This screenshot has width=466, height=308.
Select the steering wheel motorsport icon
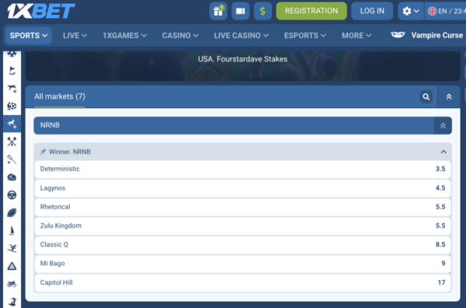pos(12,195)
